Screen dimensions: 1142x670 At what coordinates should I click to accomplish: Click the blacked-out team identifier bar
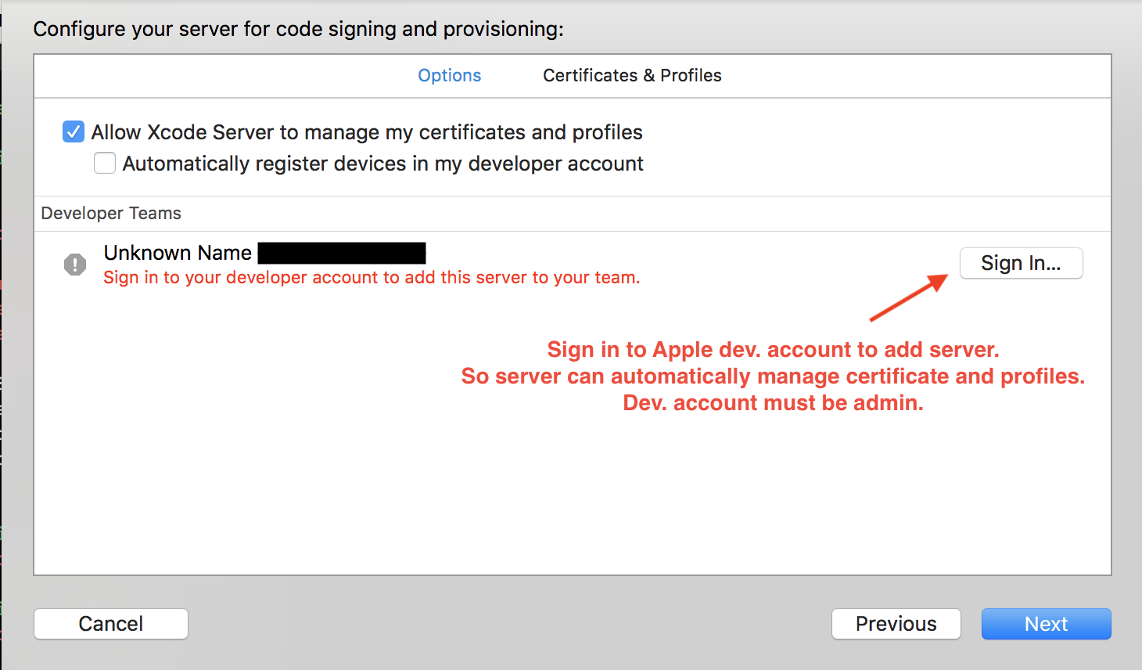(x=342, y=253)
